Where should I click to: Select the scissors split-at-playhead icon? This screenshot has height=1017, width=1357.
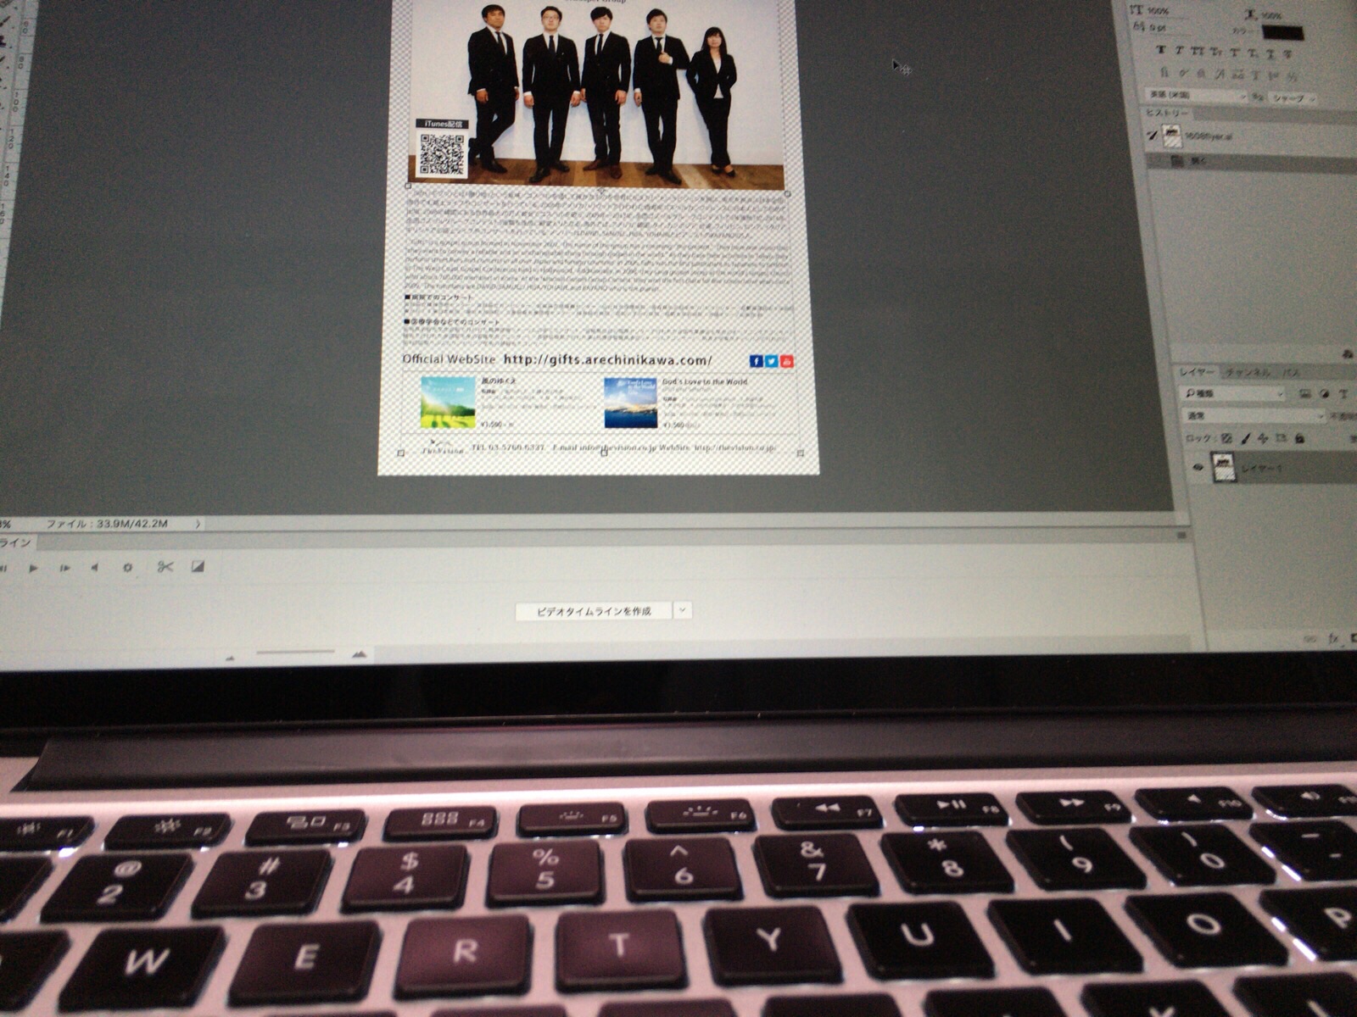pos(165,567)
